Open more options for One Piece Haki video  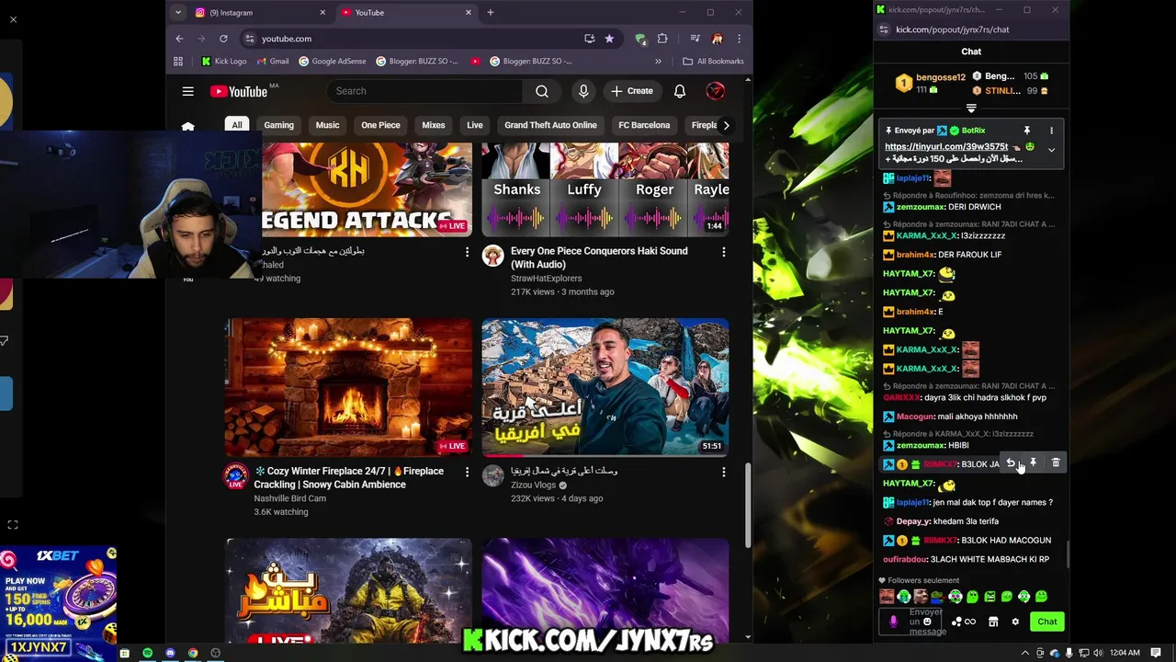pos(723,252)
